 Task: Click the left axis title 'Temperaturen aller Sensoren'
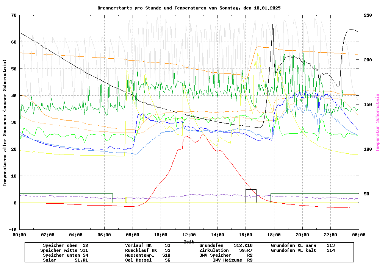click(5, 123)
